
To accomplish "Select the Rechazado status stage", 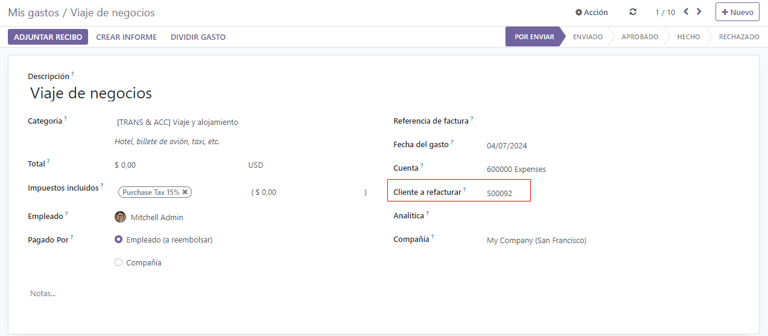I will 739,37.
